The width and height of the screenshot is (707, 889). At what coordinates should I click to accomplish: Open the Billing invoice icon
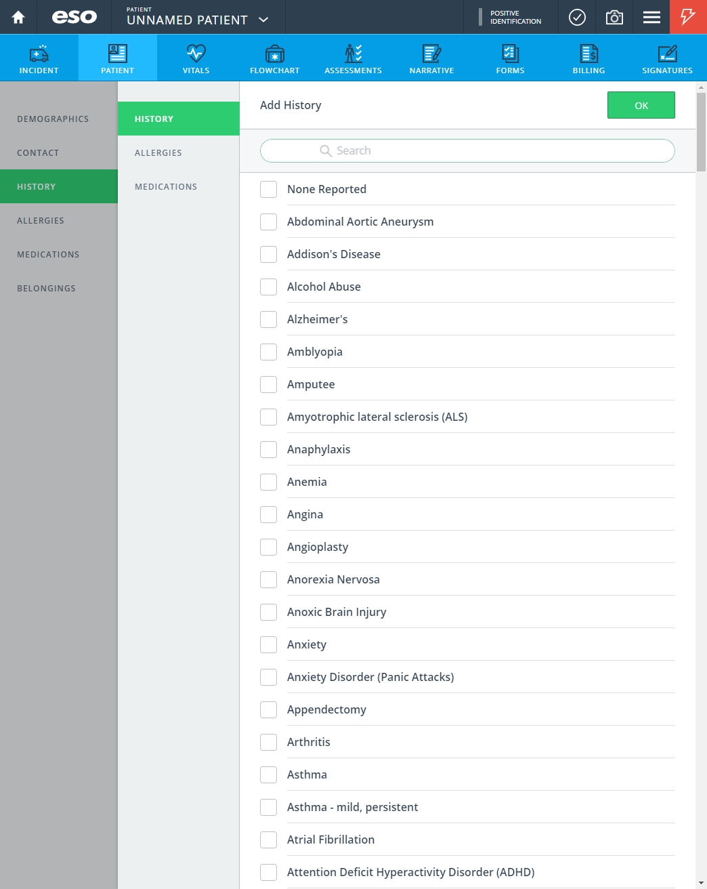[x=588, y=54]
